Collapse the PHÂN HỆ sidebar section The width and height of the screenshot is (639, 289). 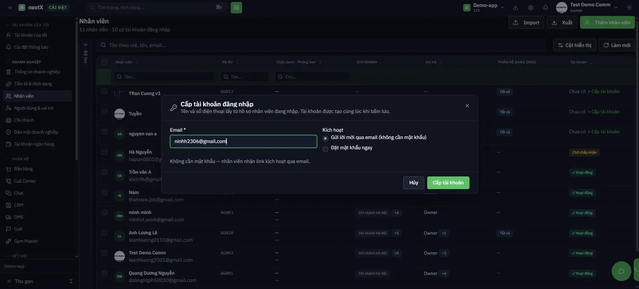point(8,159)
